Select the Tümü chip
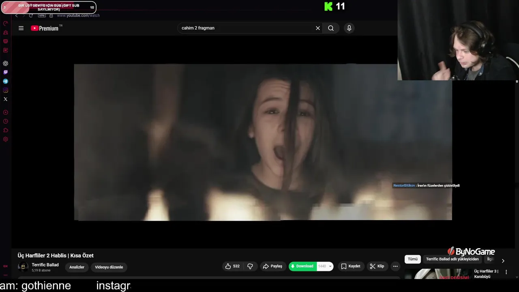 413,259
